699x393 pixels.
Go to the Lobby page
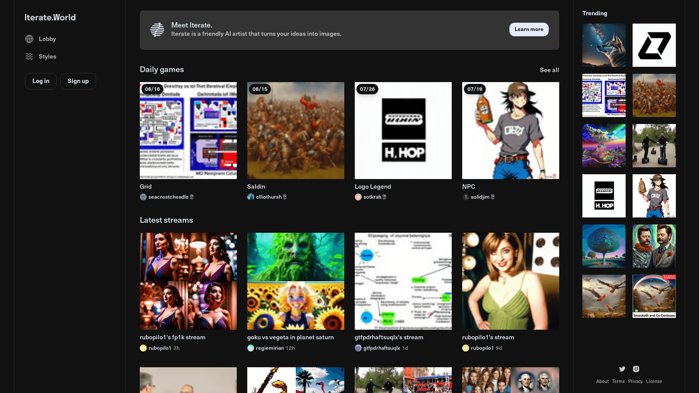click(x=47, y=39)
